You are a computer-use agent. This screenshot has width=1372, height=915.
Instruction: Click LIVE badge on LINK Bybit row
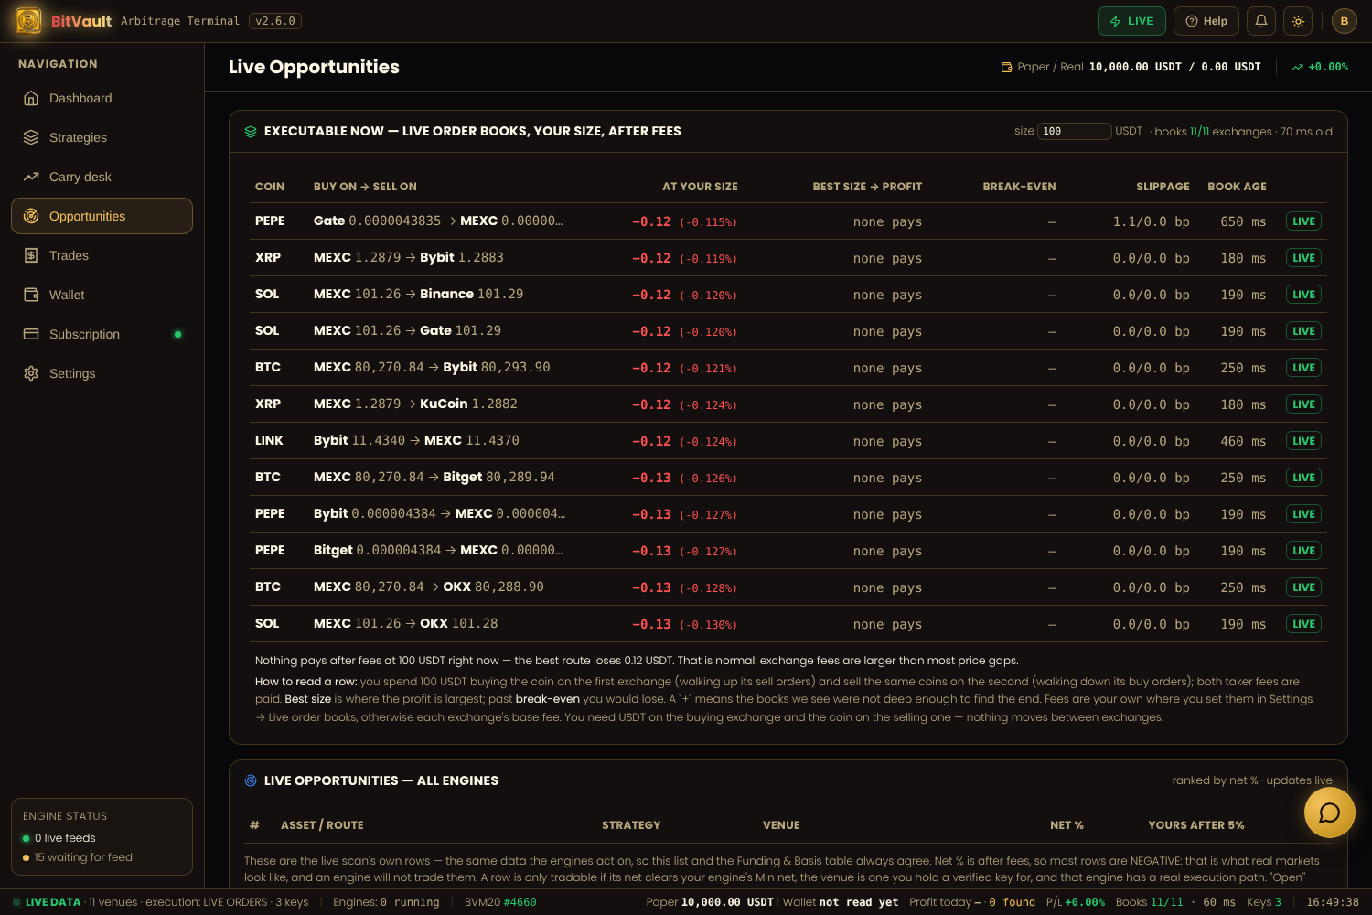1304,441
